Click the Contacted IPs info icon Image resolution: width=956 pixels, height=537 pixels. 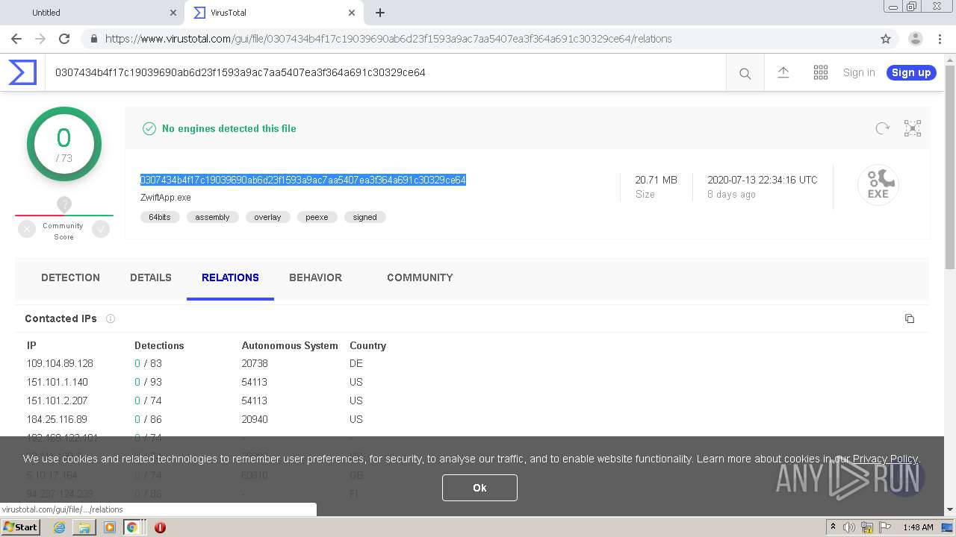(111, 318)
